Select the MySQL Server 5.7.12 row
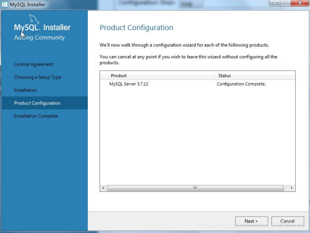This screenshot has width=310, height=233. [197, 84]
